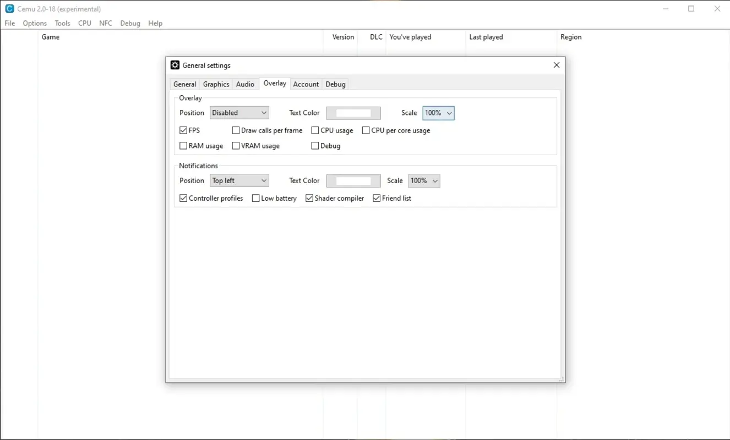This screenshot has width=730, height=440.
Task: Enable CPU usage in the overlay
Action: 314,130
